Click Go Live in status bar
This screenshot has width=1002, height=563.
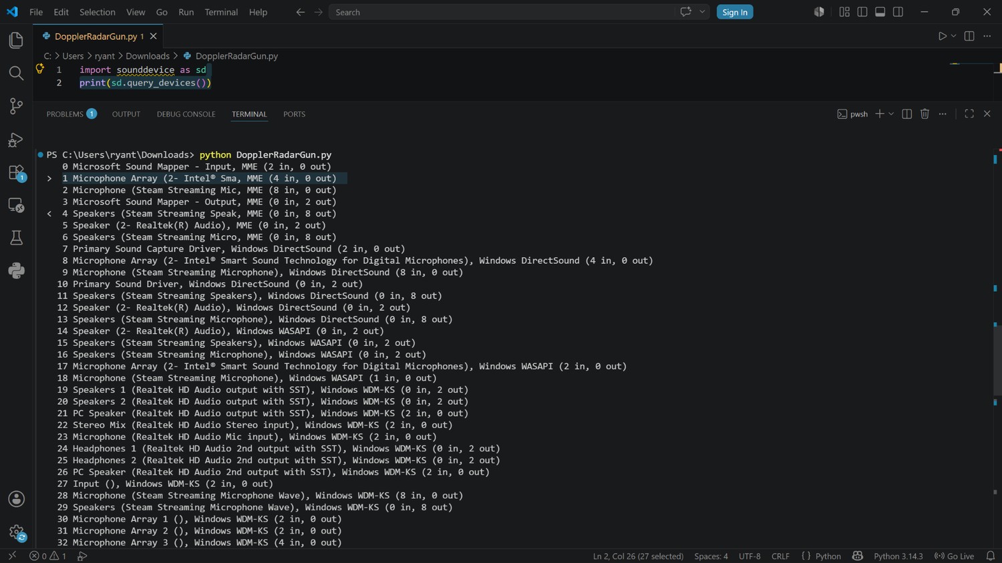pos(954,556)
